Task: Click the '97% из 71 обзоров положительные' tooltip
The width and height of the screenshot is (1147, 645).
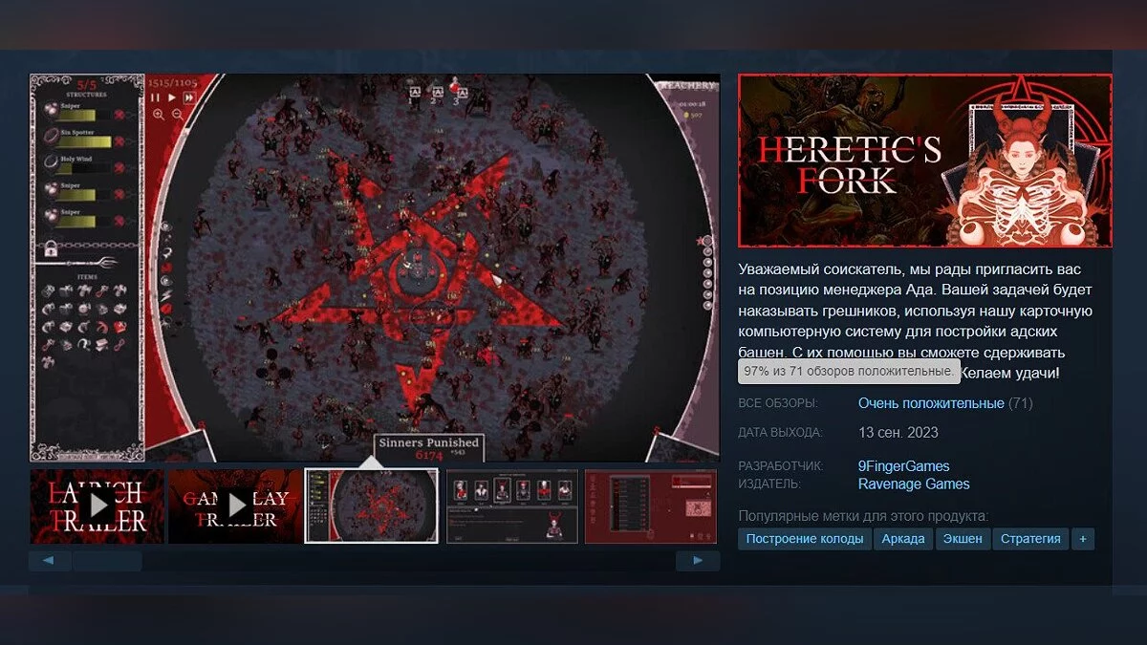Action: click(x=849, y=371)
